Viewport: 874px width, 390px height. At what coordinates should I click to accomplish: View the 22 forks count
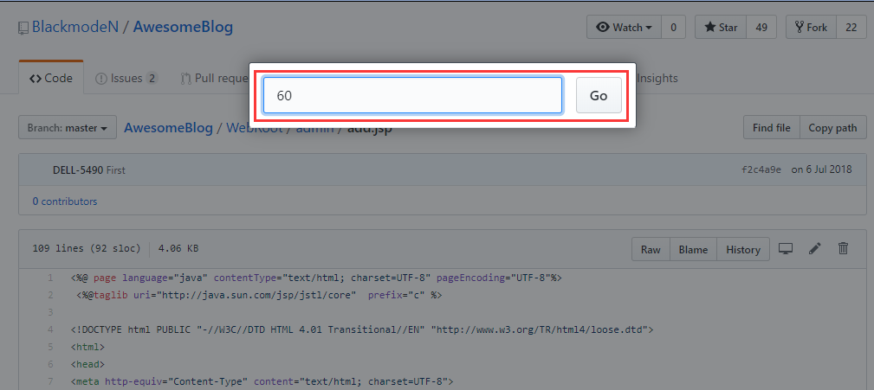tap(851, 28)
